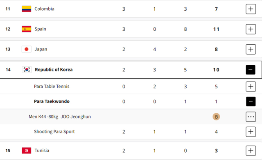262x160 pixels.
Task: Select the Para Table Tennis label
Action: click(x=52, y=87)
